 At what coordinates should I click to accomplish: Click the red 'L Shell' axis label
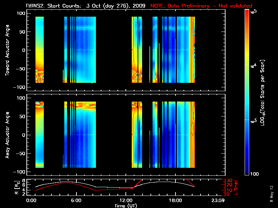239,187
